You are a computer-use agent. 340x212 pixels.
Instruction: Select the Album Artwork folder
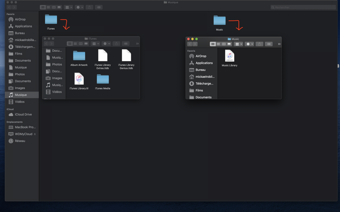(x=79, y=55)
